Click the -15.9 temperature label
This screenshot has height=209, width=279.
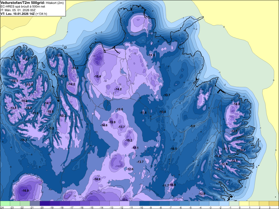112,122
